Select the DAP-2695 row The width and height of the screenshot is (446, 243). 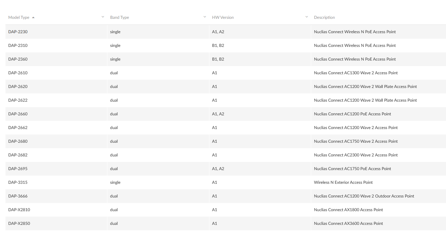tap(226, 169)
